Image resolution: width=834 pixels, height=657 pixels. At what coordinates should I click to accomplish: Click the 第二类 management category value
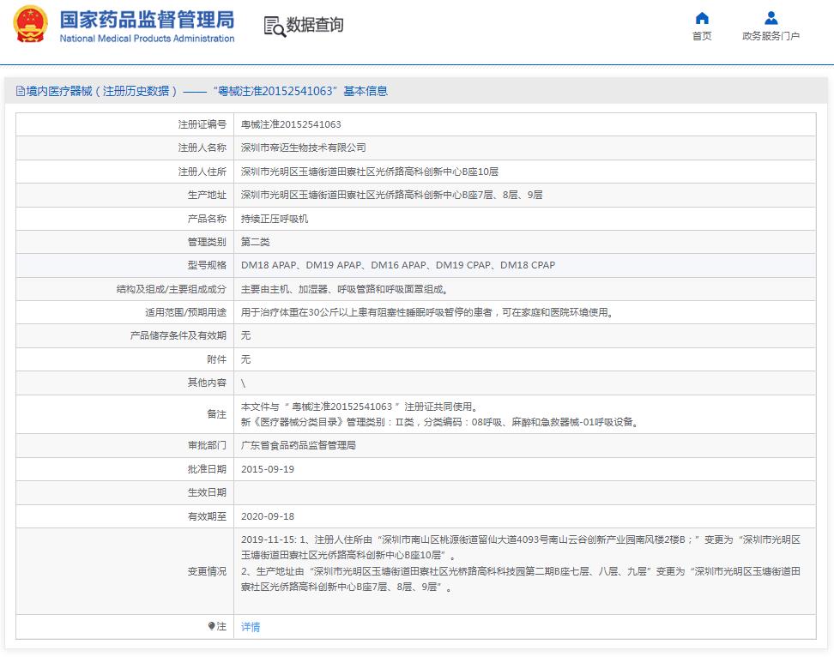(x=256, y=242)
